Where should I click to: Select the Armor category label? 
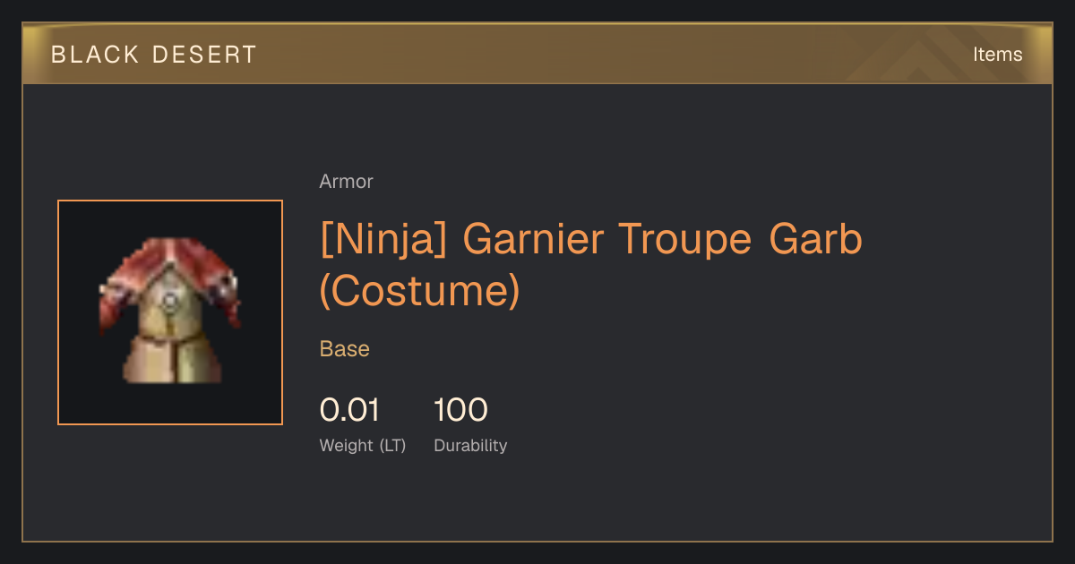[x=346, y=182]
